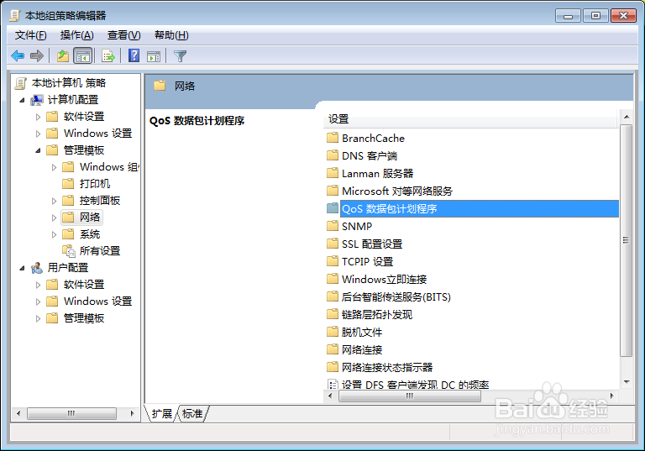Open Help with question mark icon

click(134, 55)
